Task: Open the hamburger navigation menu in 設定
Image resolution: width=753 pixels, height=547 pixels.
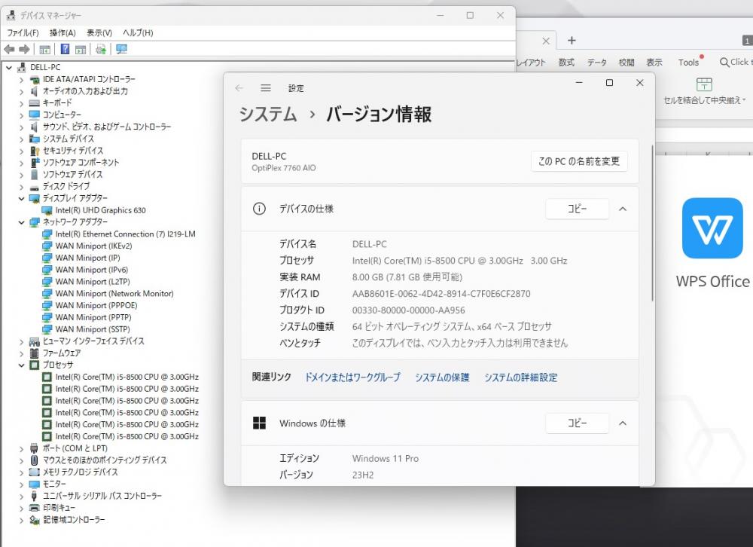Action: coord(266,88)
